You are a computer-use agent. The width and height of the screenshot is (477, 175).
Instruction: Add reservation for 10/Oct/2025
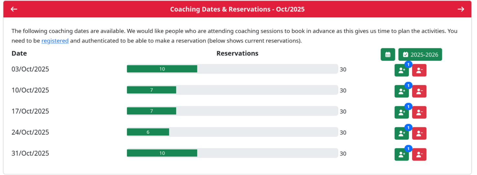pyautogui.click(x=401, y=92)
